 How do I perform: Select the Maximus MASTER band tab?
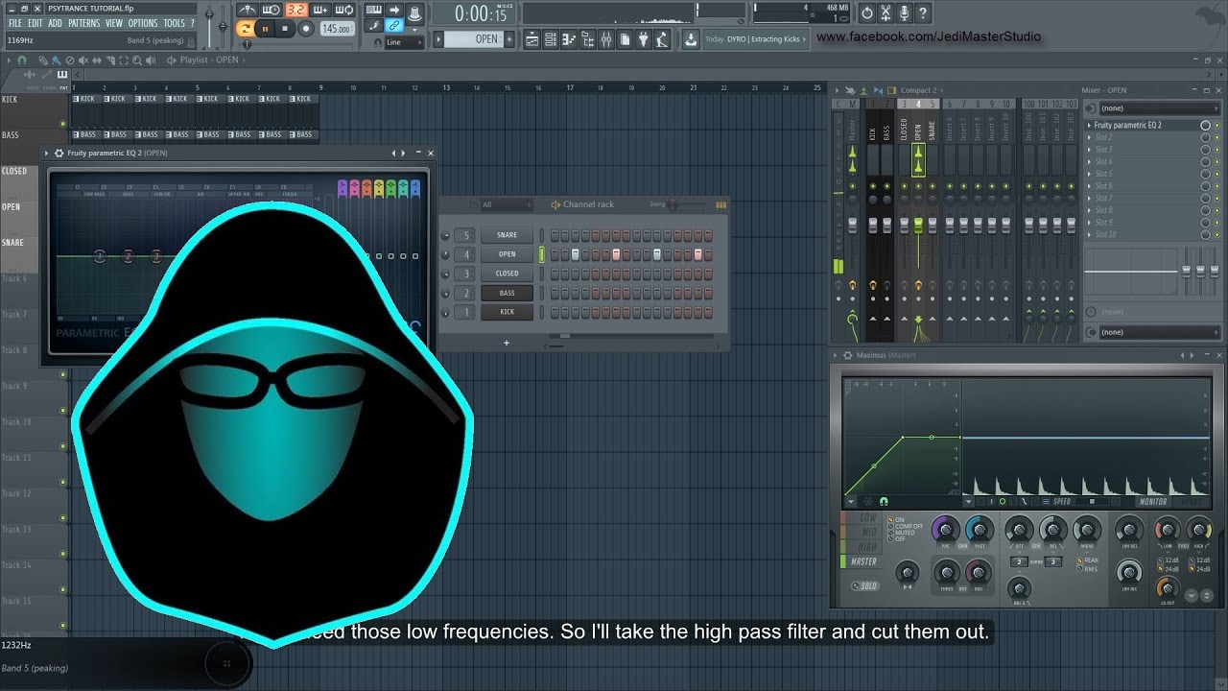[863, 561]
